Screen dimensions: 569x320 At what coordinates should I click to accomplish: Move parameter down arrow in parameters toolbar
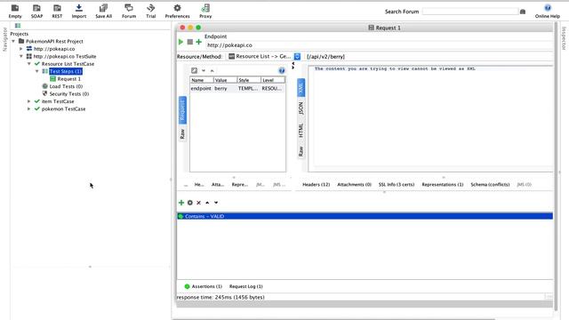[204, 70]
